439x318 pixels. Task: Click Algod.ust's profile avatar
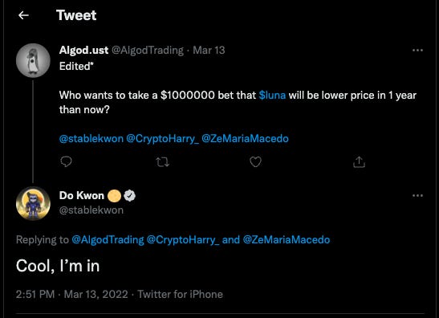point(33,60)
